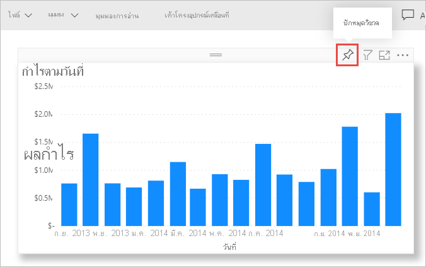The image size is (426, 267).
Task: Pin the visual to a dashboard
Action: tap(347, 55)
